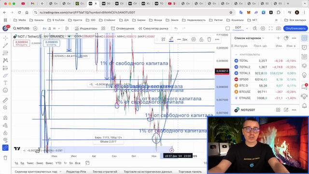Redo the chart action
The image size is (309, 174).
click(183, 29)
